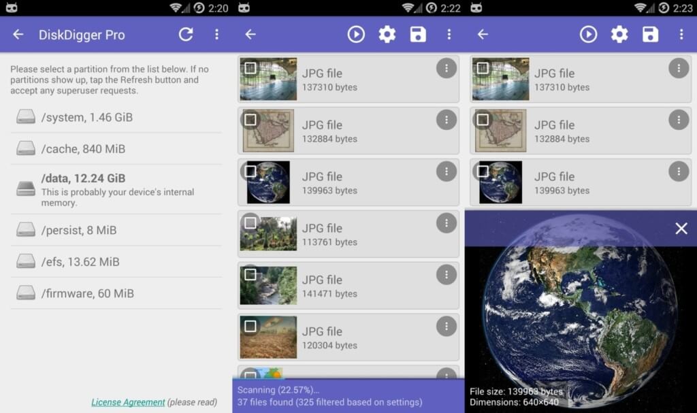
Task: Open three-dot options for 113761 bytes file
Action: coord(446,223)
